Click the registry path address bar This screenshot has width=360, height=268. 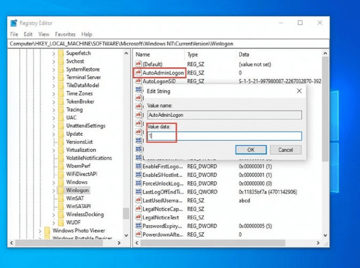coord(169,43)
